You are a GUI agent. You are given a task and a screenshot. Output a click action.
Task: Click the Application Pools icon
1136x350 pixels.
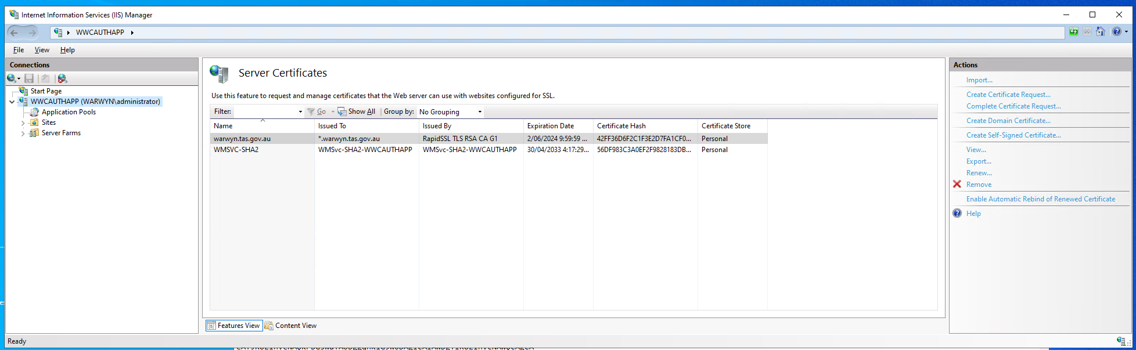tap(35, 112)
